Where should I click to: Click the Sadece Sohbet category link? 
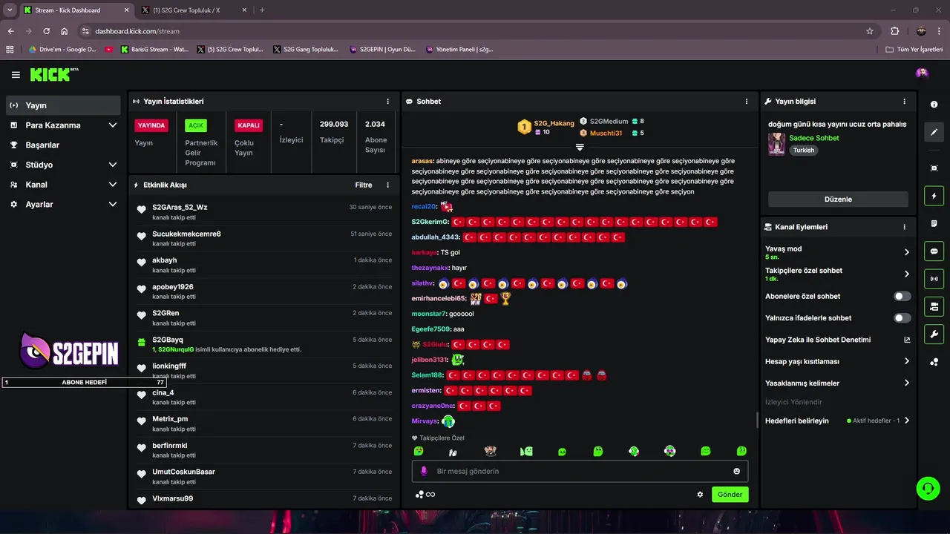point(814,138)
